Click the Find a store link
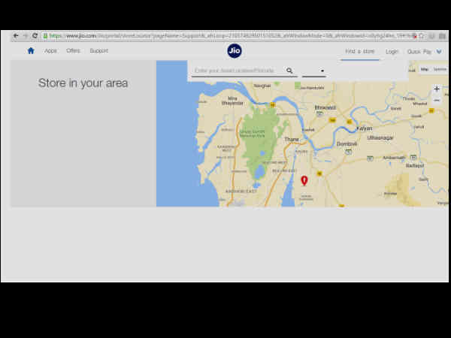 [359, 51]
